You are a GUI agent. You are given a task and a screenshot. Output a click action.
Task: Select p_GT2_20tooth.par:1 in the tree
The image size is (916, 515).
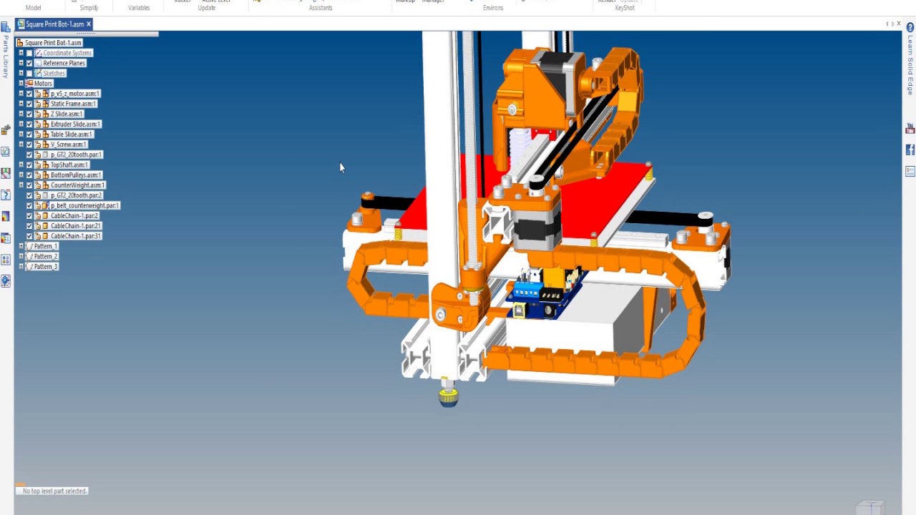tap(77, 154)
